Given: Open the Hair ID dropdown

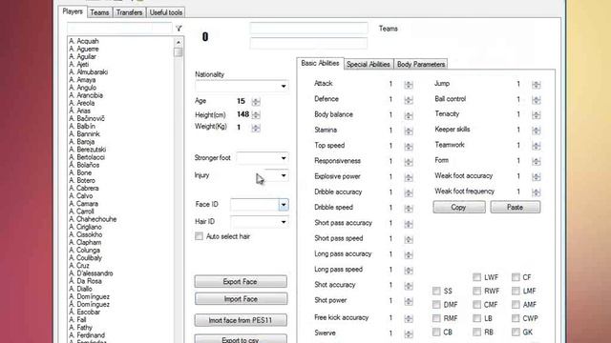Looking at the screenshot, I should (x=284, y=222).
